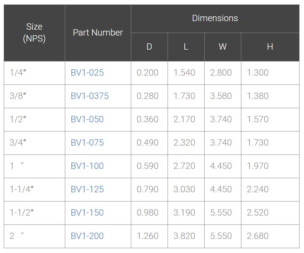Select the W dimension column header

[222, 47]
